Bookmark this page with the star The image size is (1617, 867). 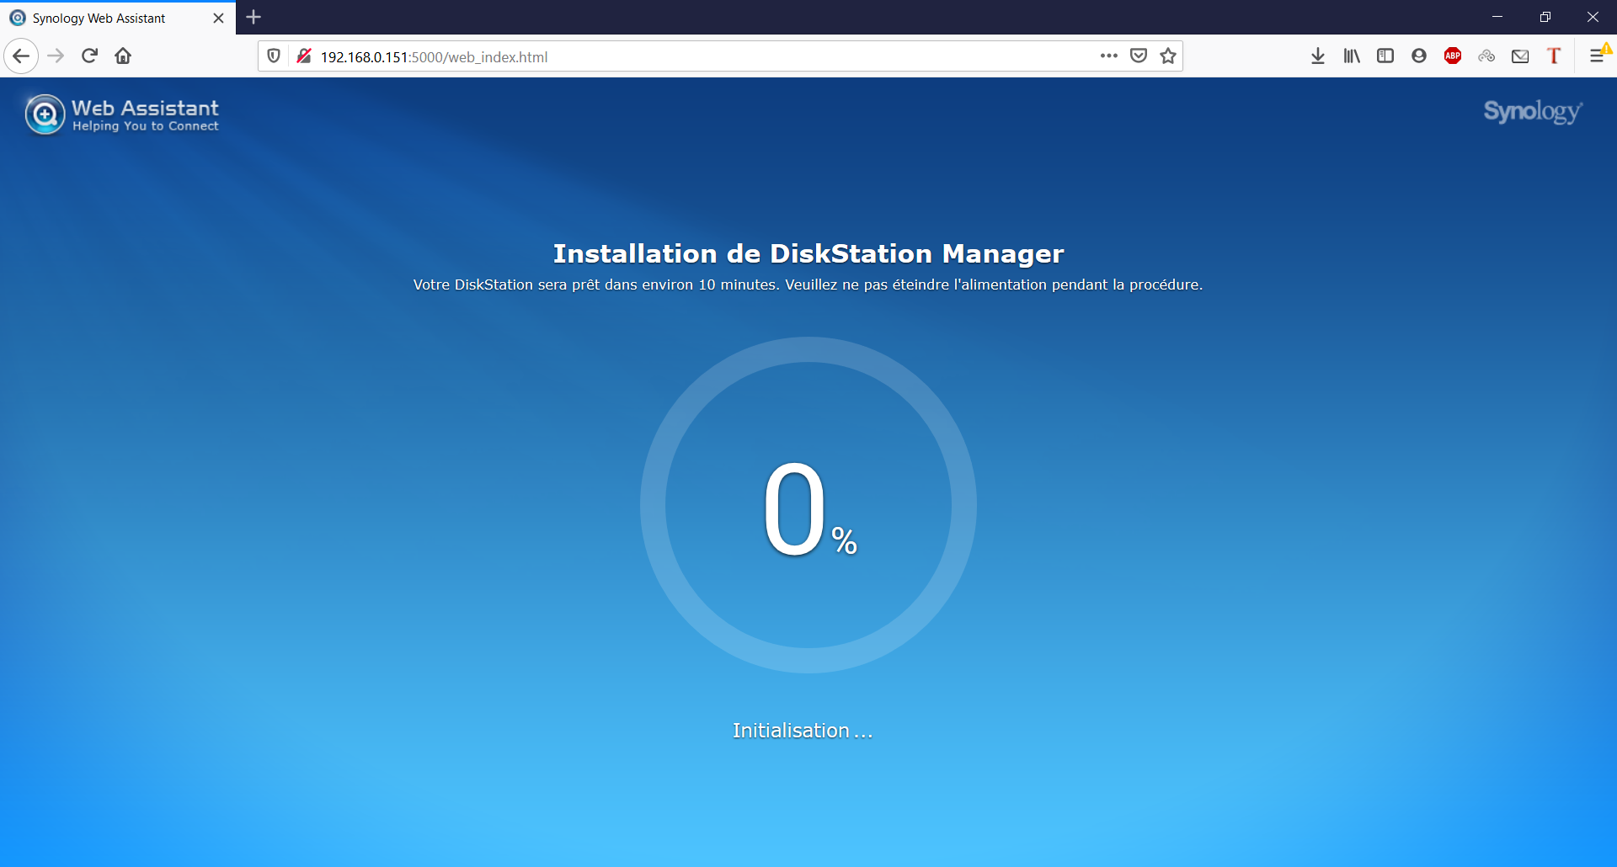1168,56
